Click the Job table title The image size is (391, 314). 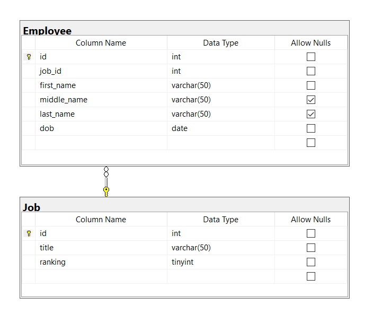(31, 207)
